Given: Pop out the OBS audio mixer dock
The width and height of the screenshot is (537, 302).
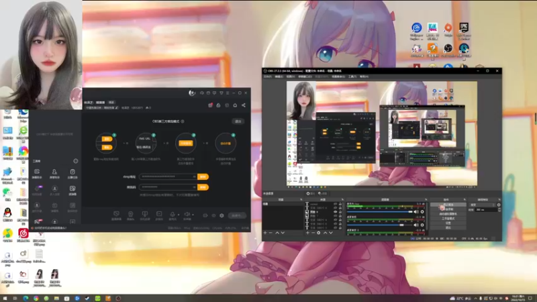Looking at the screenshot, I should (426, 199).
